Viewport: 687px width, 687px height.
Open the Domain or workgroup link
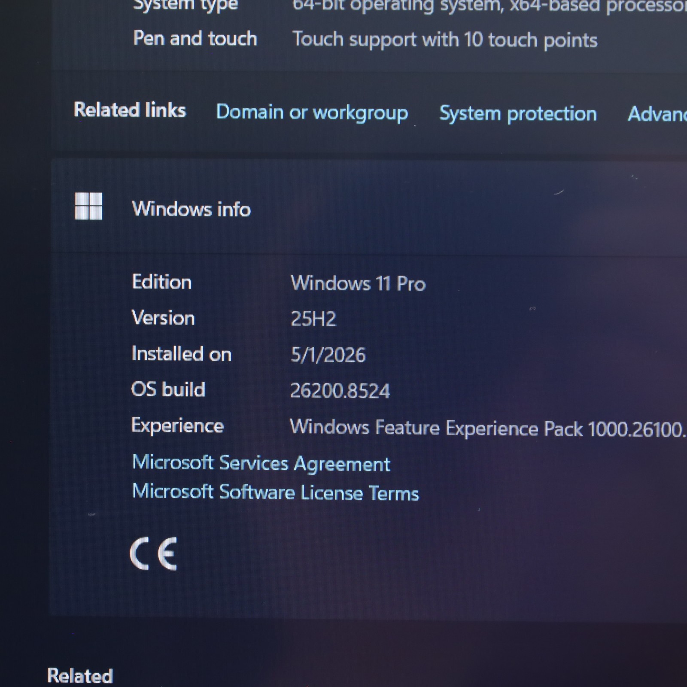312,112
